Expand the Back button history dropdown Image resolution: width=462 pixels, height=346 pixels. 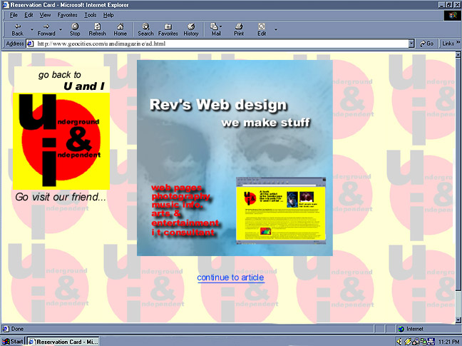point(31,29)
